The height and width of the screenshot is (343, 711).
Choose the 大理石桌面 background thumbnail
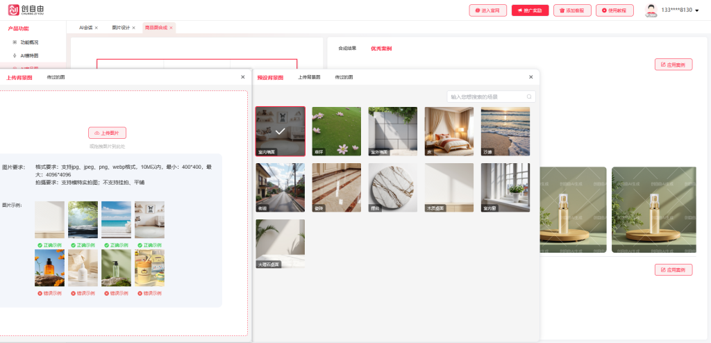(280, 244)
